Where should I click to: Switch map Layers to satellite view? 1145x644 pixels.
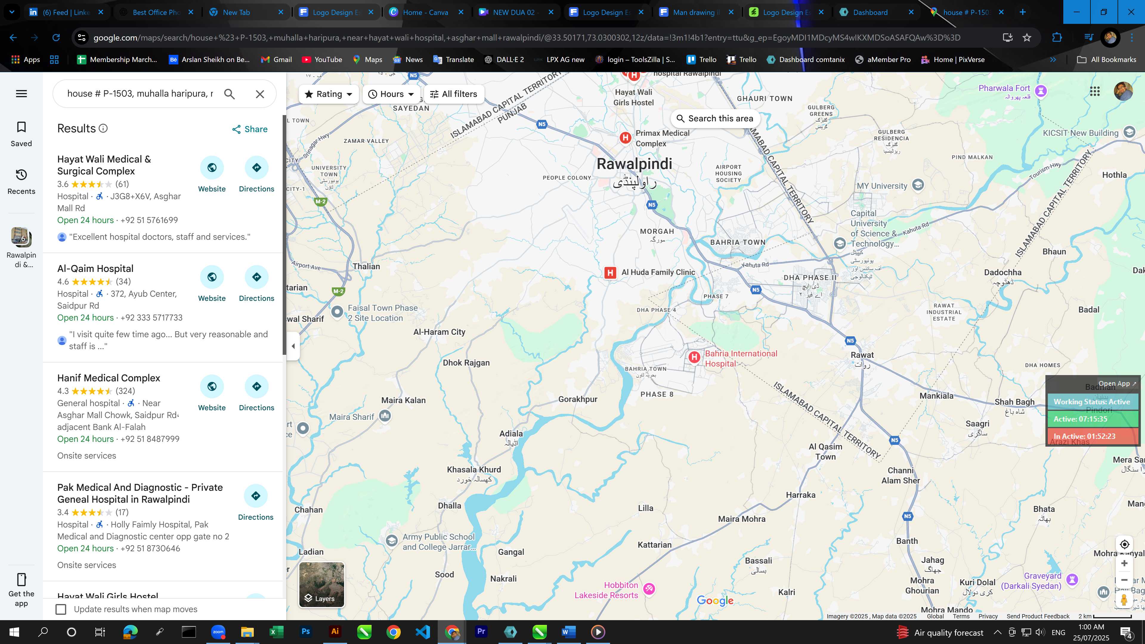pos(322,584)
